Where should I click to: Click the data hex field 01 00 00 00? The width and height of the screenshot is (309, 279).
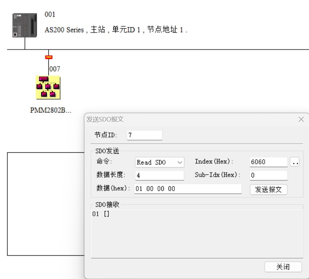coord(188,189)
